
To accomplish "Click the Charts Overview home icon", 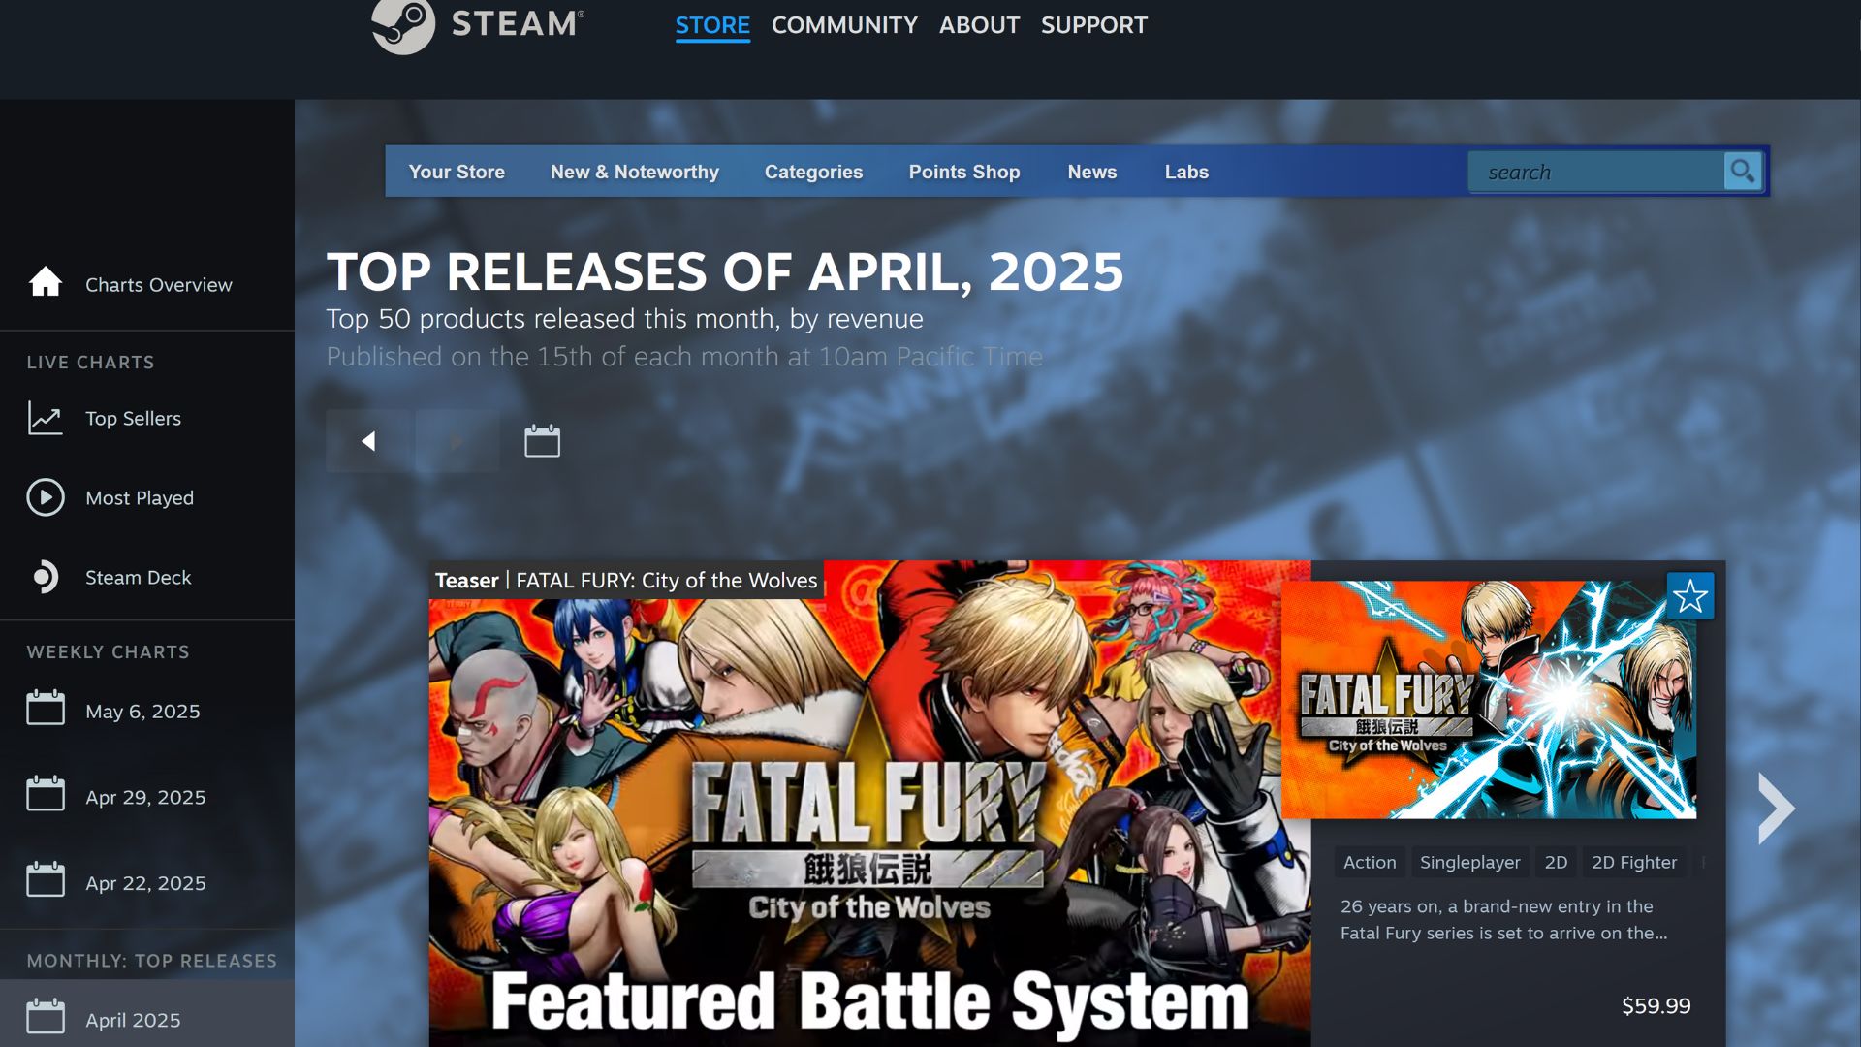I will coord(46,283).
